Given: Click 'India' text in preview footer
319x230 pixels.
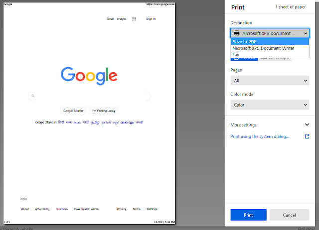Looking at the screenshot, I should [23, 199].
